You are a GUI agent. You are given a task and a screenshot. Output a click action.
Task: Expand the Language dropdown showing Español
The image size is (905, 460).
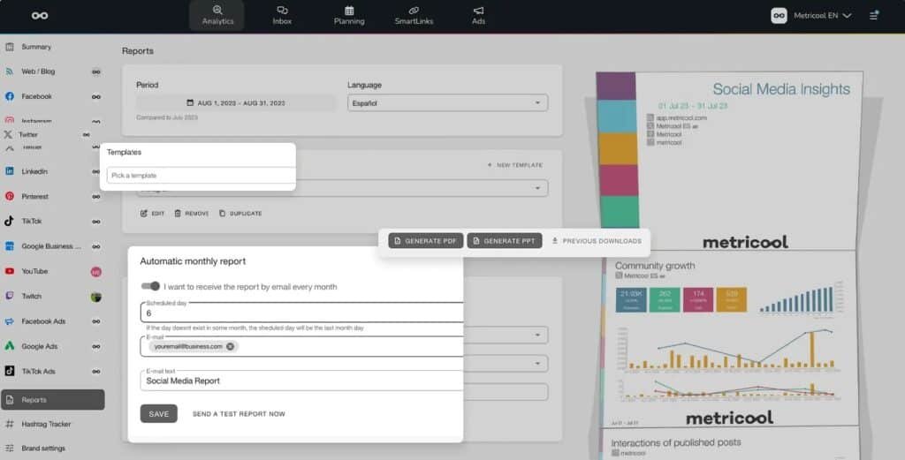tap(447, 103)
